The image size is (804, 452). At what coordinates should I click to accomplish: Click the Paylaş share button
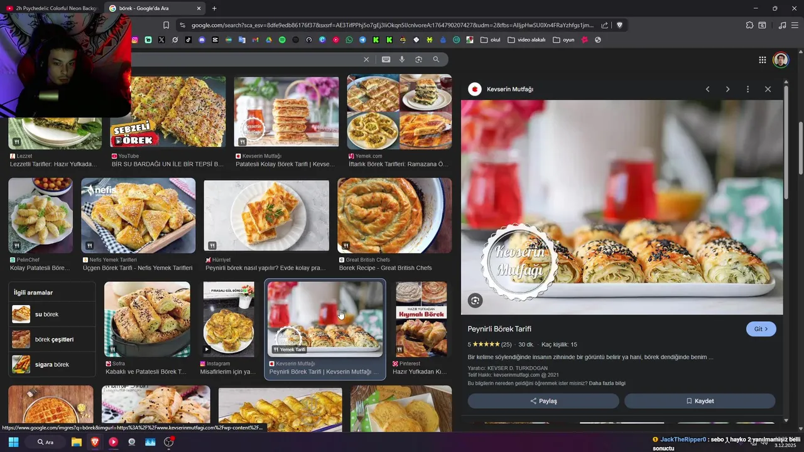pyautogui.click(x=543, y=401)
